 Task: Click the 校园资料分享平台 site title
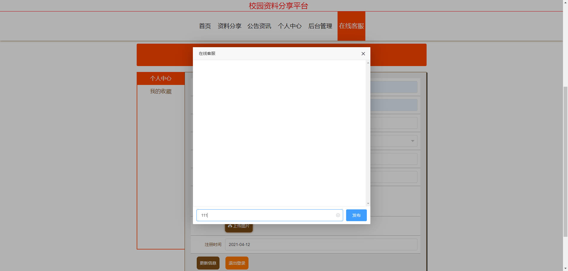(x=278, y=6)
